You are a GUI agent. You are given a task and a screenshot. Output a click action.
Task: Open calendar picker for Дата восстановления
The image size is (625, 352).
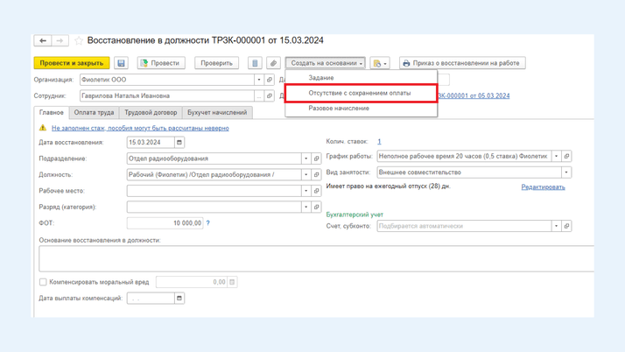179,142
